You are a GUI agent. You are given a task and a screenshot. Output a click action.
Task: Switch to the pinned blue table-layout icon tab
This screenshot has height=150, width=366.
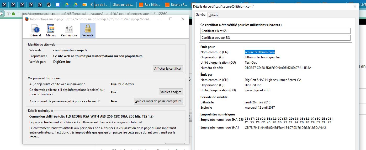[x=58, y=5]
